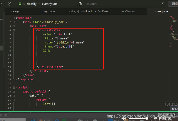This screenshot has height=121, width=178.
Task: Click the file search magnifier icon
Action: pos(81,4)
